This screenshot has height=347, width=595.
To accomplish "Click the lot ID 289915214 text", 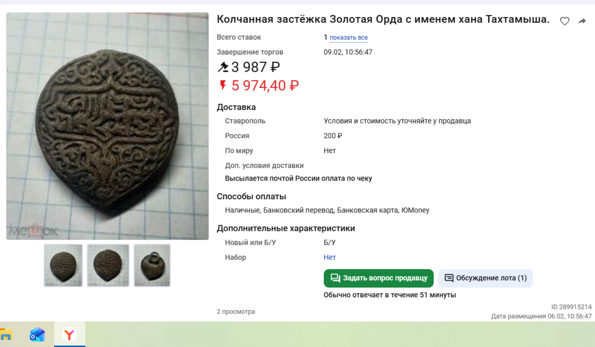I will (x=571, y=307).
